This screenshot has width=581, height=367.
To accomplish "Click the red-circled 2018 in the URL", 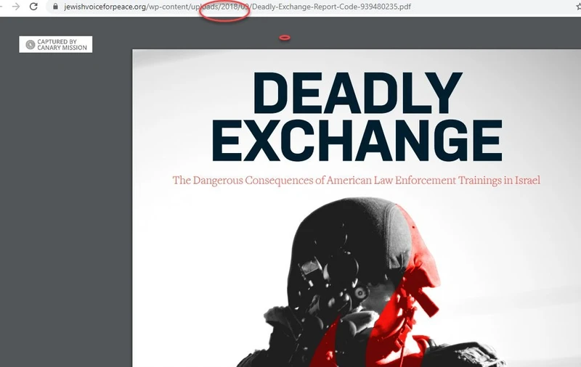I will coord(229,7).
